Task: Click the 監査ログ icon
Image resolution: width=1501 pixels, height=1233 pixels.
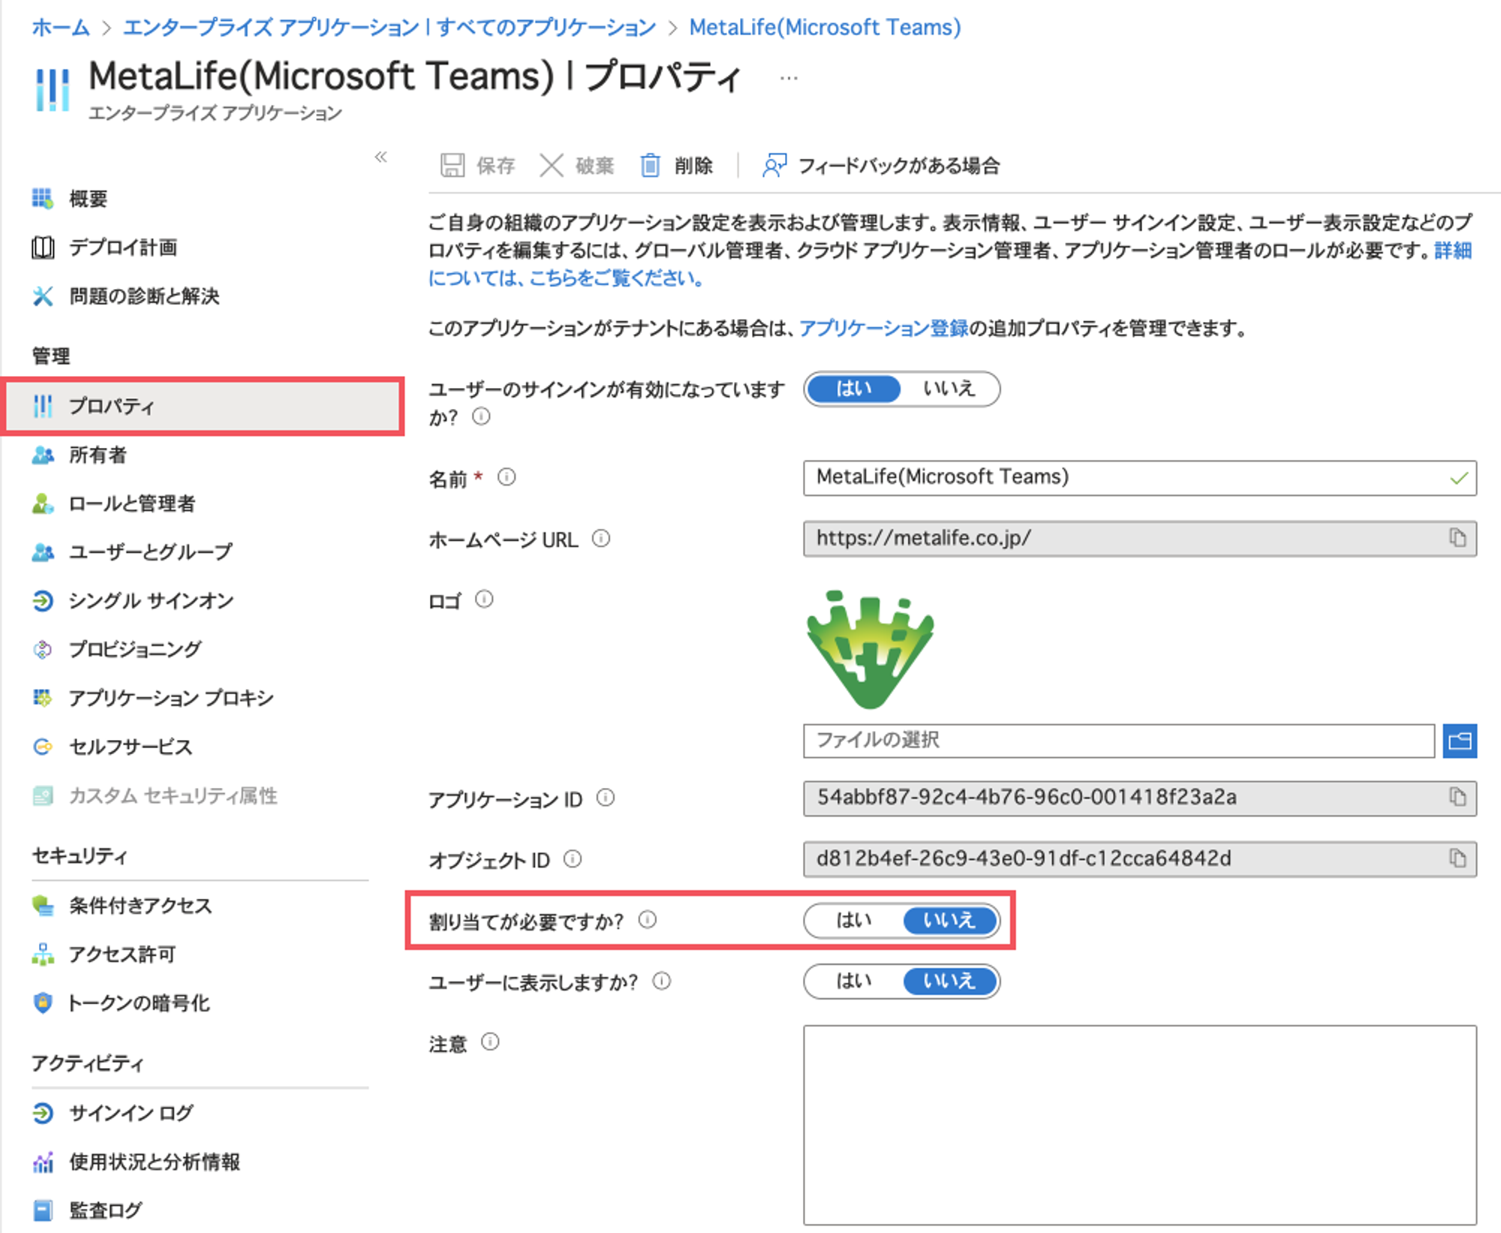Action: tap(43, 1210)
